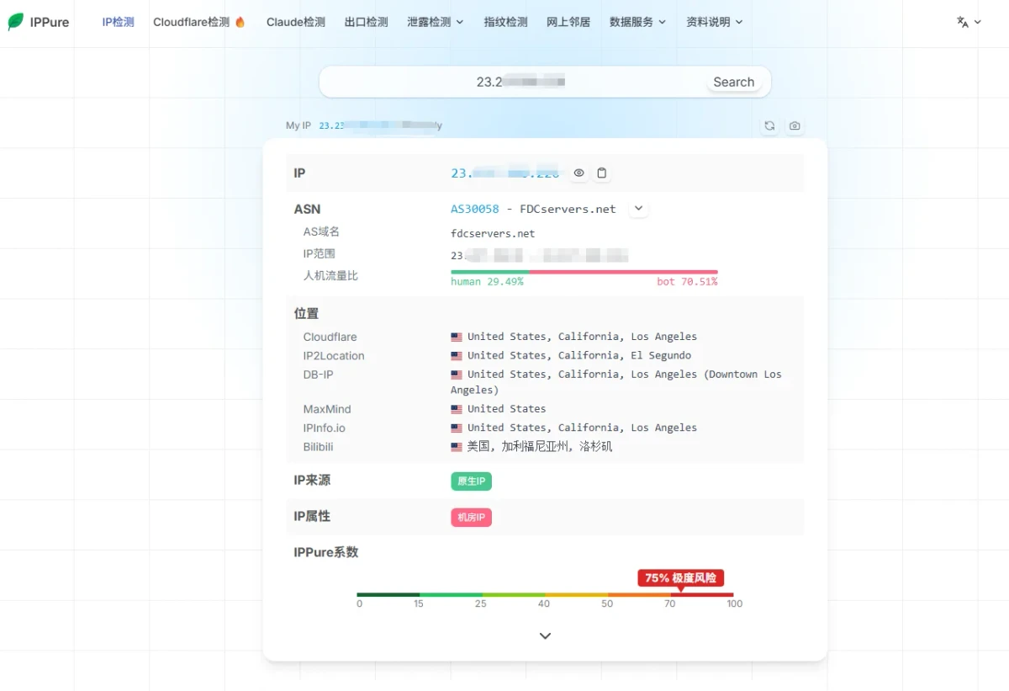Image resolution: width=1009 pixels, height=691 pixels.
Task: Click the IPPure brand name
Action: (x=50, y=22)
